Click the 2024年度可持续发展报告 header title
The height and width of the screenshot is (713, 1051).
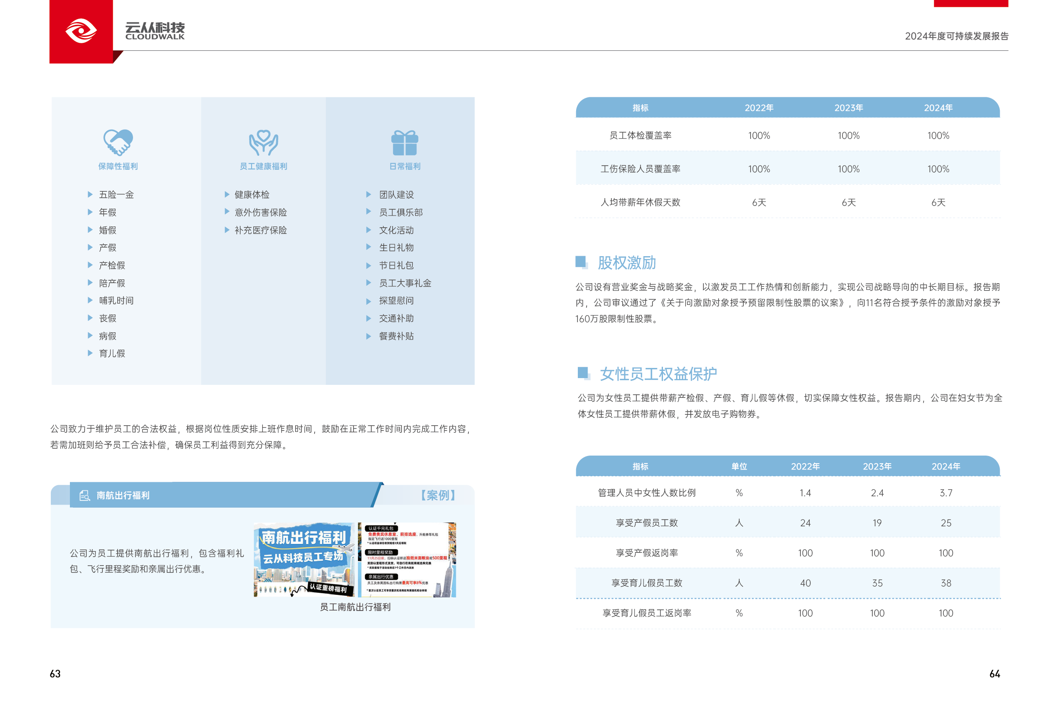pos(956,36)
